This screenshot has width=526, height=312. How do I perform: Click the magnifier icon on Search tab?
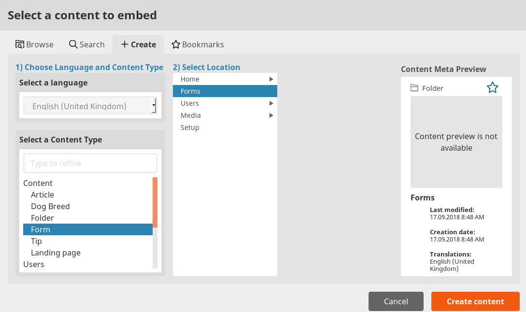[x=72, y=44]
